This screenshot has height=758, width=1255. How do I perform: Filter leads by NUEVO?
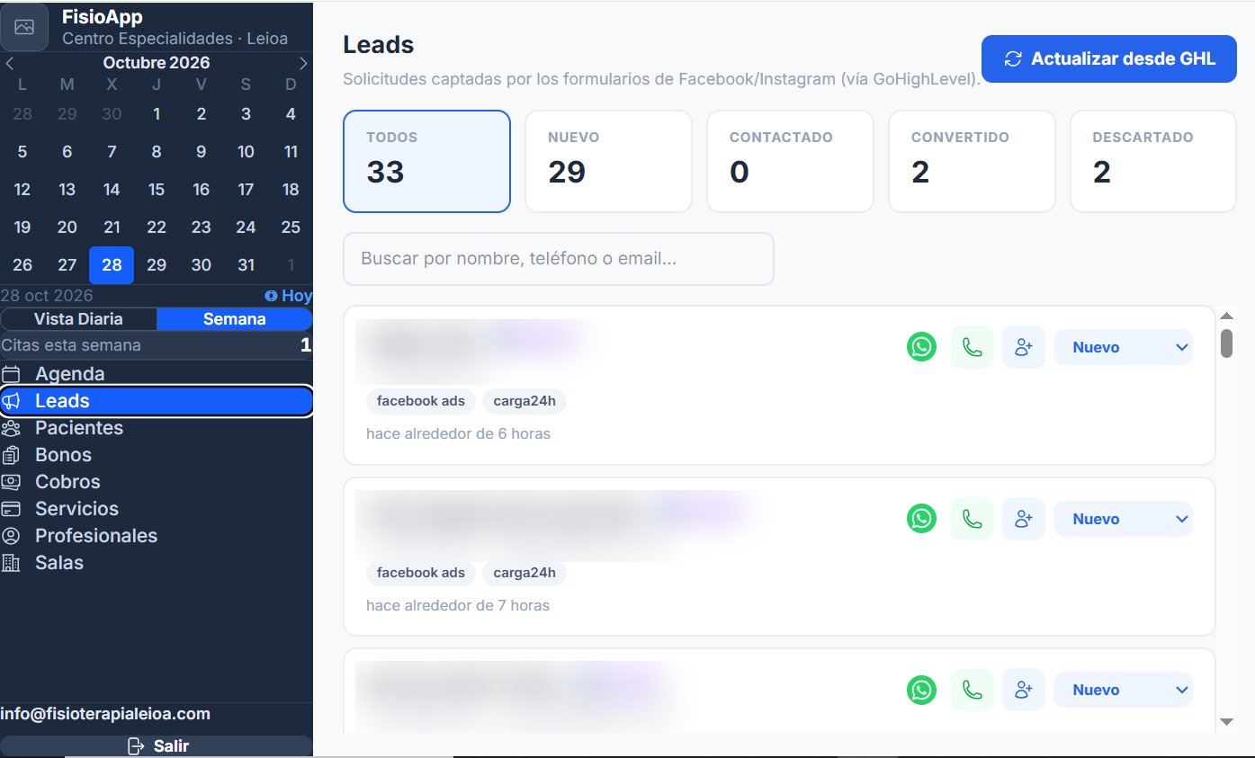(x=608, y=161)
